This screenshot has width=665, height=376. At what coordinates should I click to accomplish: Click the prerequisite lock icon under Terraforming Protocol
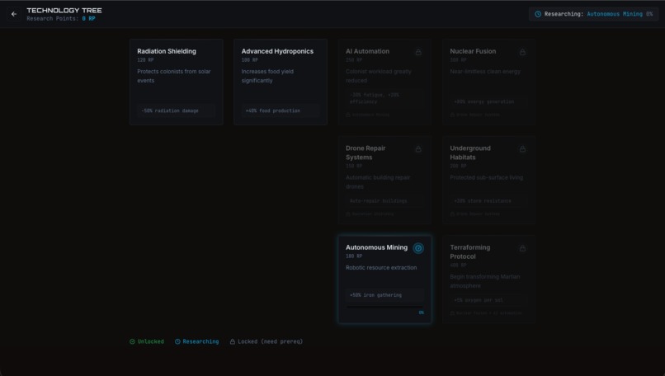coord(452,313)
